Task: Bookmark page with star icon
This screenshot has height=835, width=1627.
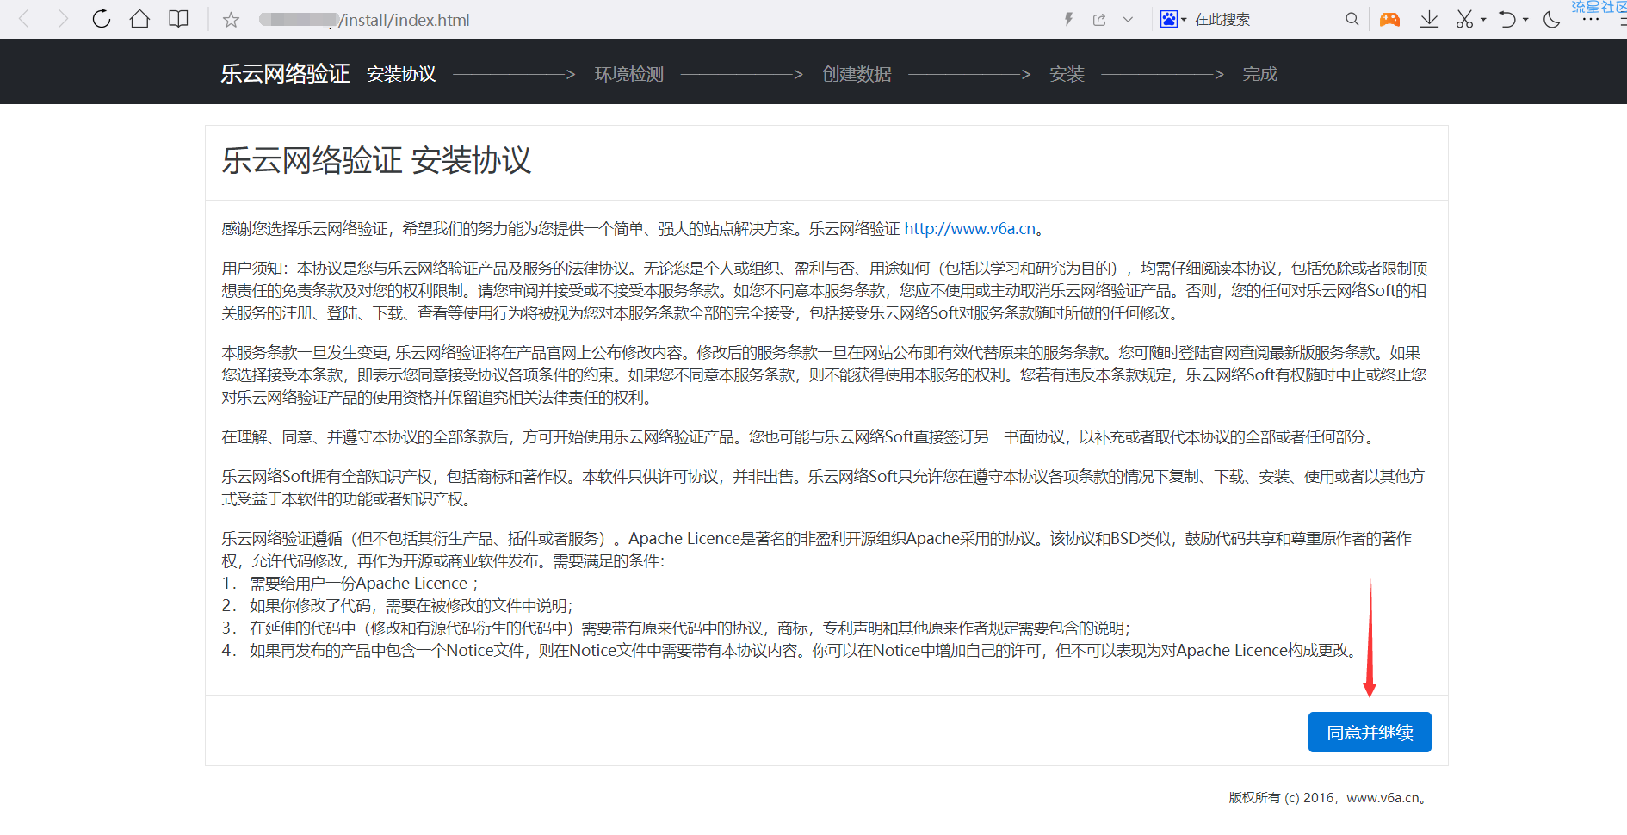Action: (x=231, y=20)
